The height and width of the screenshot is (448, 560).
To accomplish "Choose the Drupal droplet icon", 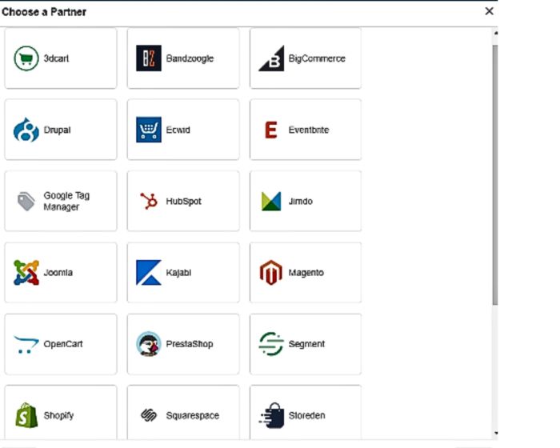I will pos(26,130).
